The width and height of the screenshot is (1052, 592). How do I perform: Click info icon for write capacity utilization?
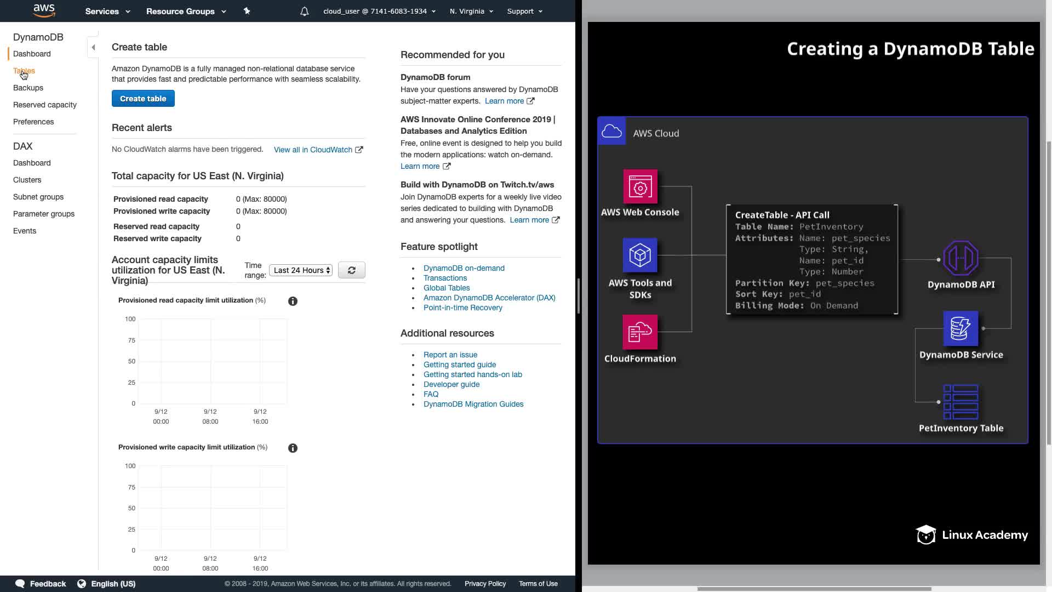(293, 448)
